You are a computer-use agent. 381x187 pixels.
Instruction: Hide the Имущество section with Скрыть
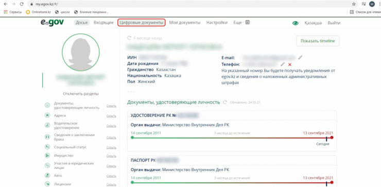coord(111,156)
